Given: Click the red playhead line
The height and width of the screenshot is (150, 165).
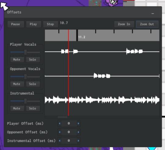Looking at the screenshot, I should click(68, 73).
